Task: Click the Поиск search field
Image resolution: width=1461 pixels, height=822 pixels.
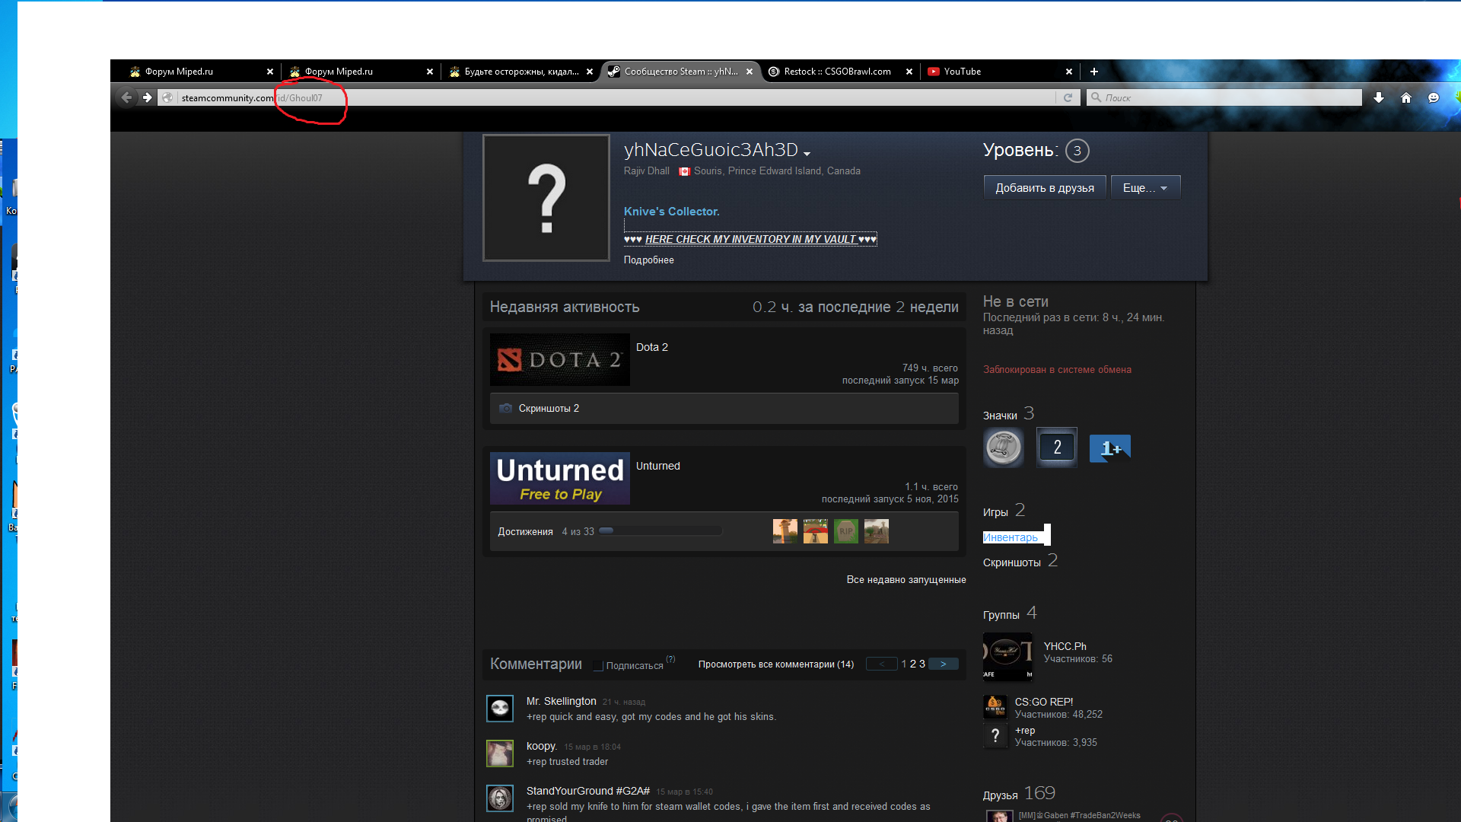Action: [1224, 97]
